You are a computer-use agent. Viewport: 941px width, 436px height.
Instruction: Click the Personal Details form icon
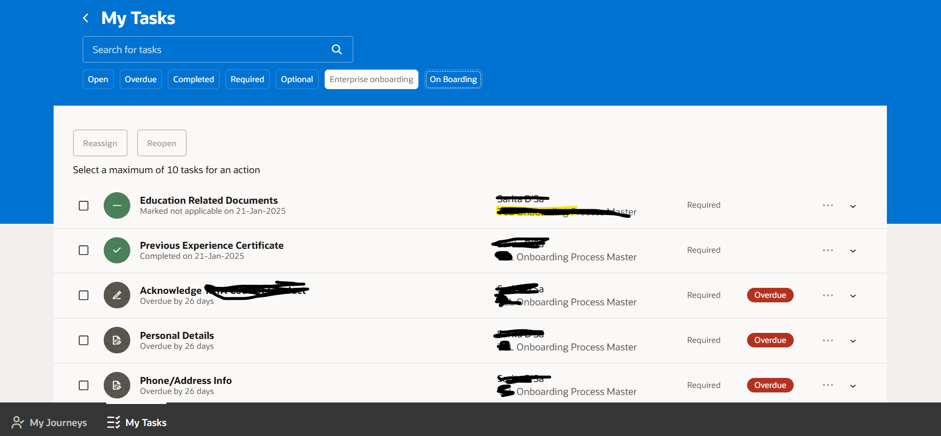(x=117, y=340)
